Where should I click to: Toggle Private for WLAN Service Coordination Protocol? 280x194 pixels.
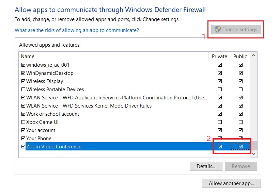[x=220, y=97]
